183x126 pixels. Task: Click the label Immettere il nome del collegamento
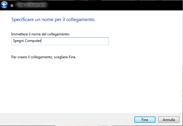pyautogui.click(x=41, y=34)
